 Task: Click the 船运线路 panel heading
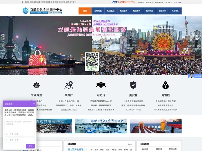(72, 144)
